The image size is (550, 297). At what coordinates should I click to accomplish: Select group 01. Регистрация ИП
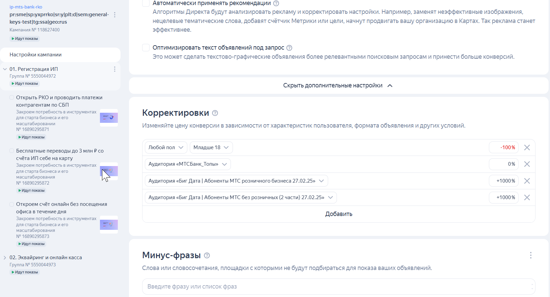click(x=34, y=69)
